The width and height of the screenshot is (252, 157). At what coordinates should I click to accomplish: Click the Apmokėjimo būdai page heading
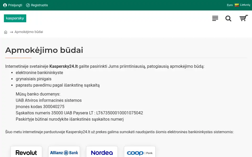pyautogui.click(x=44, y=50)
